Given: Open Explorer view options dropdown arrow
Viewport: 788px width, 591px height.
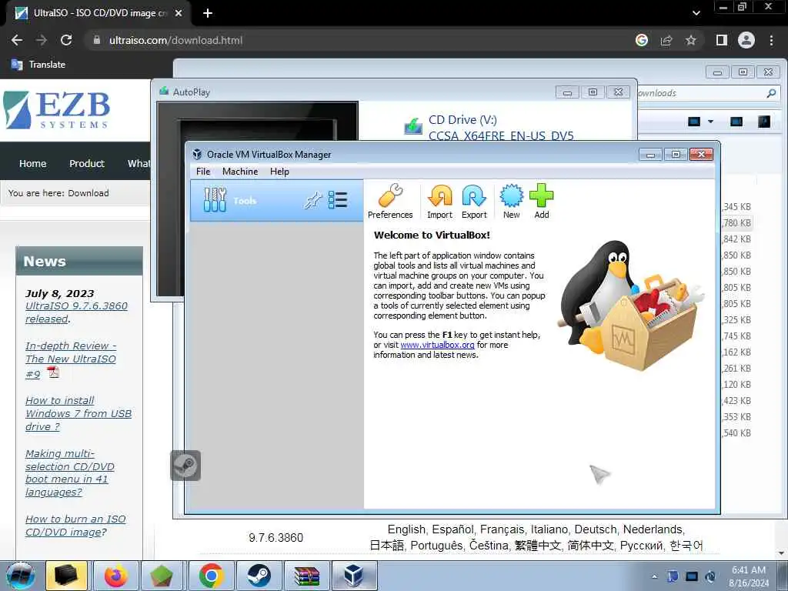Looking at the screenshot, I should (710, 122).
